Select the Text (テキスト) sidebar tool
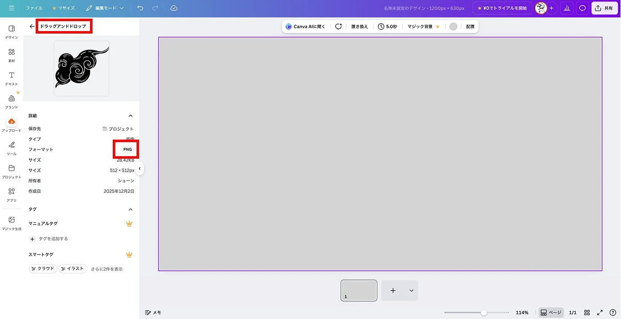 11,78
